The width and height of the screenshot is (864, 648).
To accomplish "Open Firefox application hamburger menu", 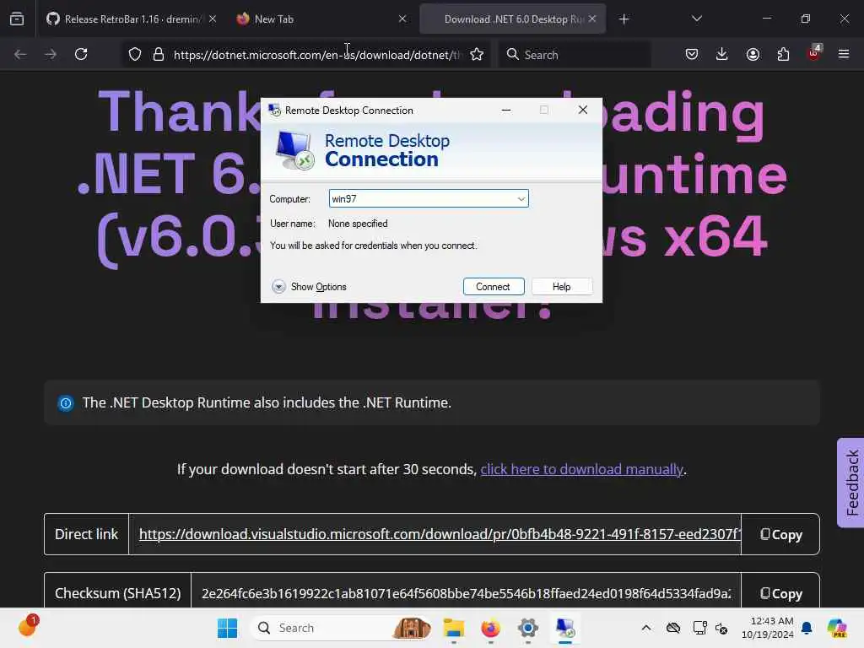I will (844, 54).
